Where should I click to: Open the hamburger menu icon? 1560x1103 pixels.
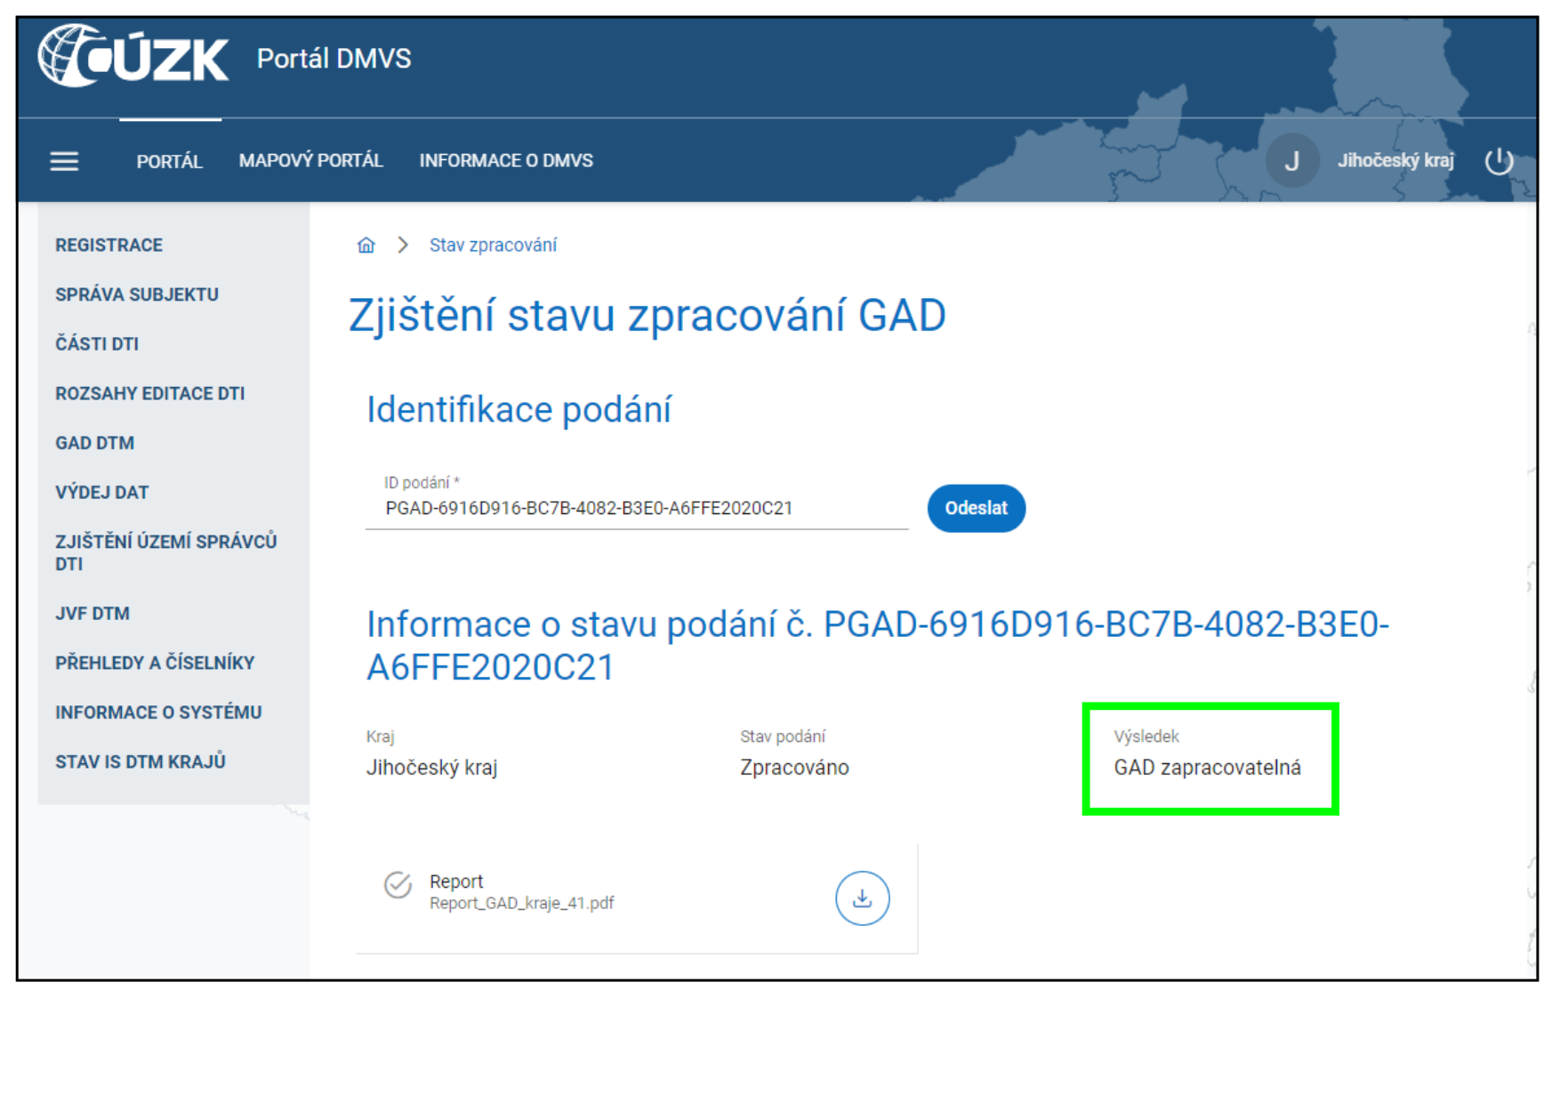(64, 161)
